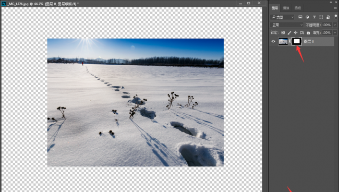Screen dimensions: 339x192
Task: Select the layer 0 image thumbnail
Action: coord(283,41)
